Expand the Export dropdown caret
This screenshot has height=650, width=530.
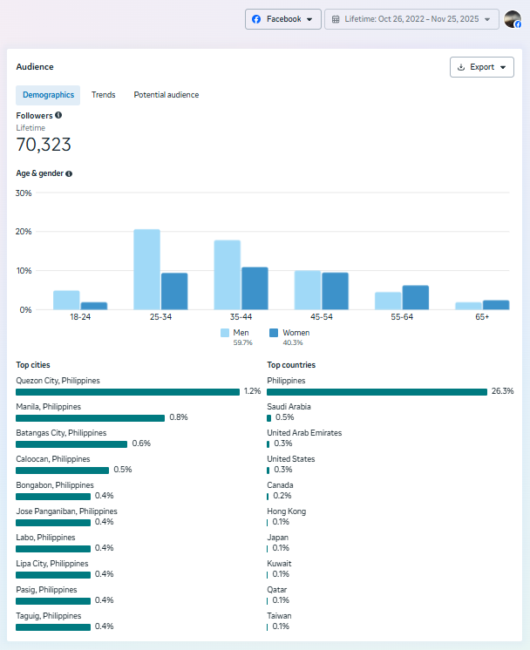(x=503, y=67)
